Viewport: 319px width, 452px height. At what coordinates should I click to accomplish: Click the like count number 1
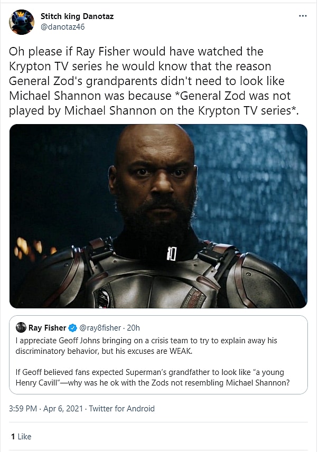(x=13, y=436)
